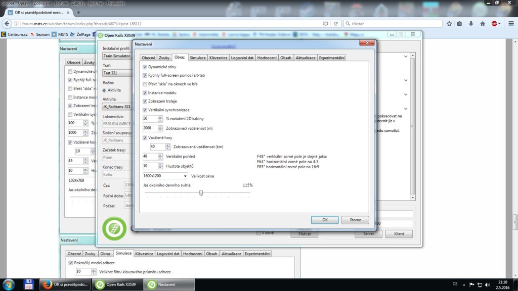Toggle Vzdálené hory checkbox

(145, 138)
